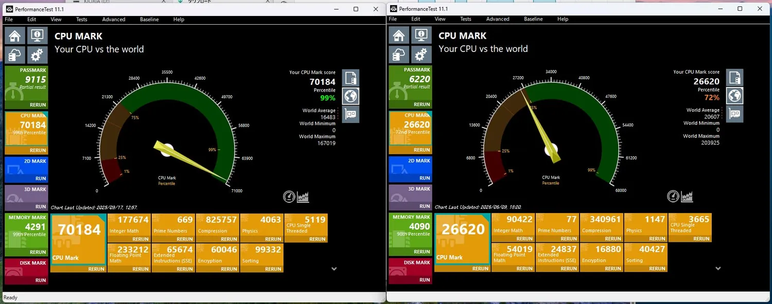
Task: Select the bar chart view icon in the 26620-score window
Action: [687, 196]
